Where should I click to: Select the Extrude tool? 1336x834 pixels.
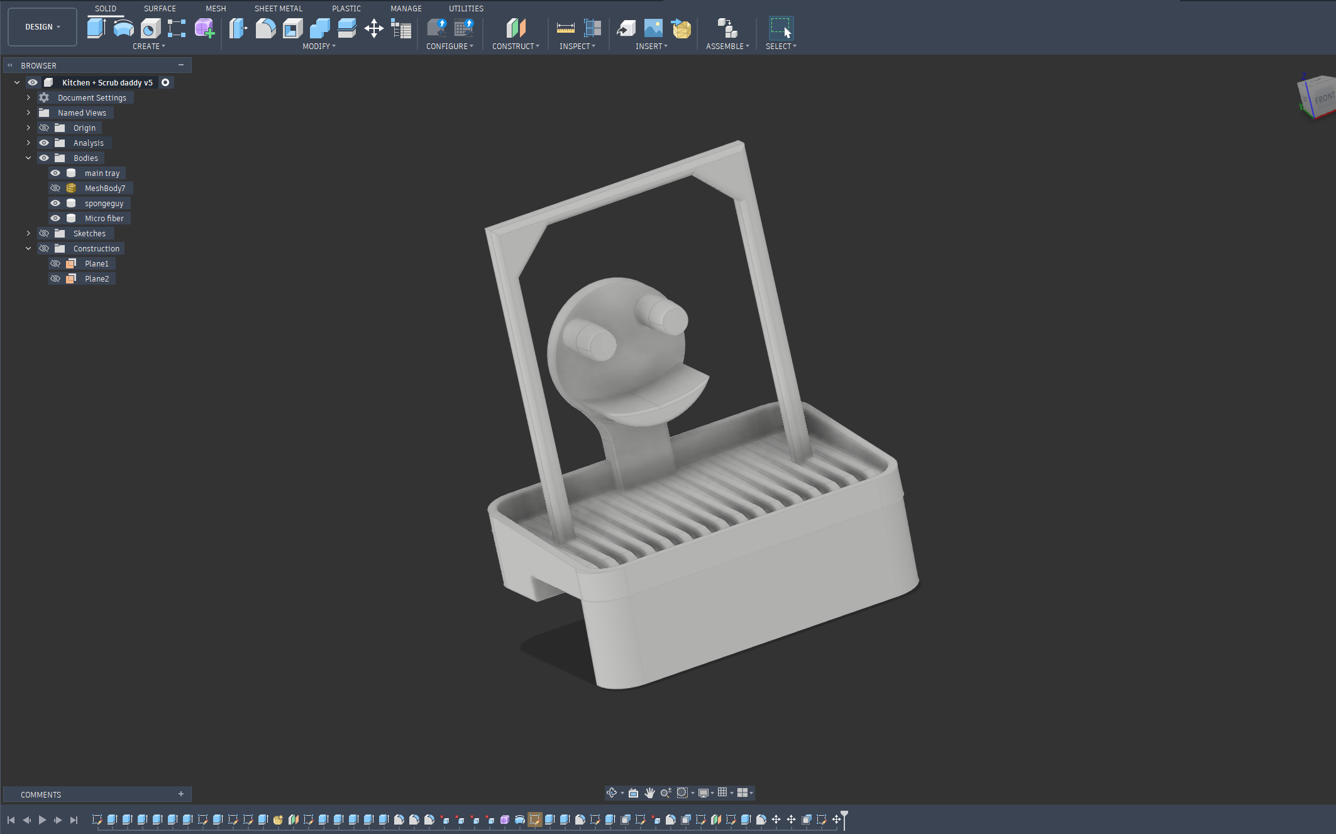click(96, 28)
